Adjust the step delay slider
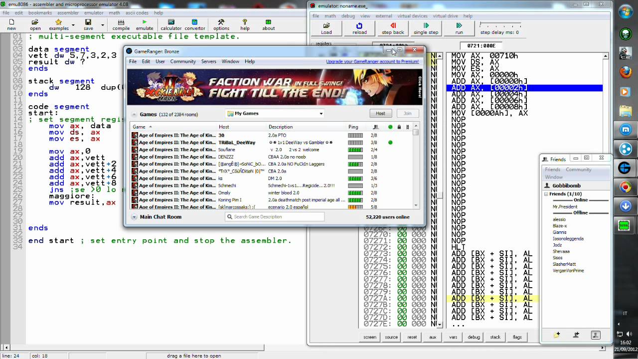Viewport: 638px width, 359px height. (x=500, y=25)
